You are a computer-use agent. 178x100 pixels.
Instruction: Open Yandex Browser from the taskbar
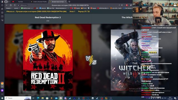(61, 98)
